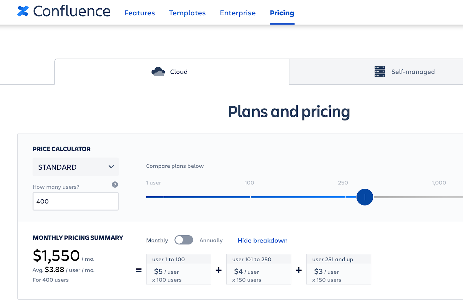Click the 1 user slider label
This screenshot has width=463, height=304.
pyautogui.click(x=153, y=183)
